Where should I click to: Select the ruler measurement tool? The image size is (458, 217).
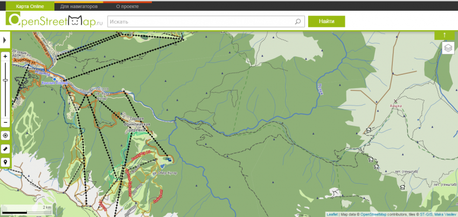coord(5,149)
